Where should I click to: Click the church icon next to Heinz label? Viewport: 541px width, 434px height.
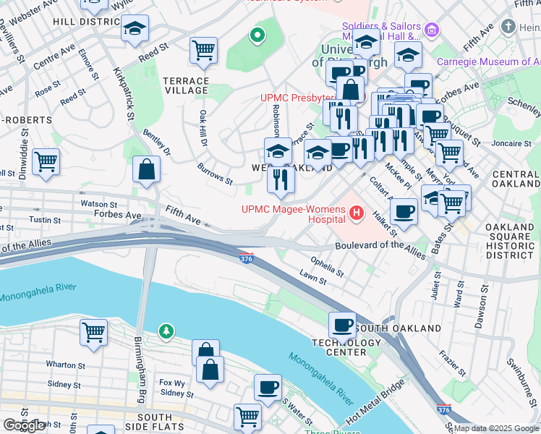tap(508, 27)
